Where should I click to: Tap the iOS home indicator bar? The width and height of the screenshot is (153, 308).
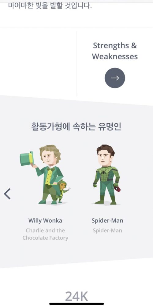coord(76,304)
